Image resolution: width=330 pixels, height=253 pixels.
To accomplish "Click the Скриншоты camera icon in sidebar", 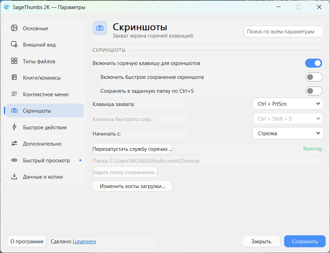I will pos(14,111).
